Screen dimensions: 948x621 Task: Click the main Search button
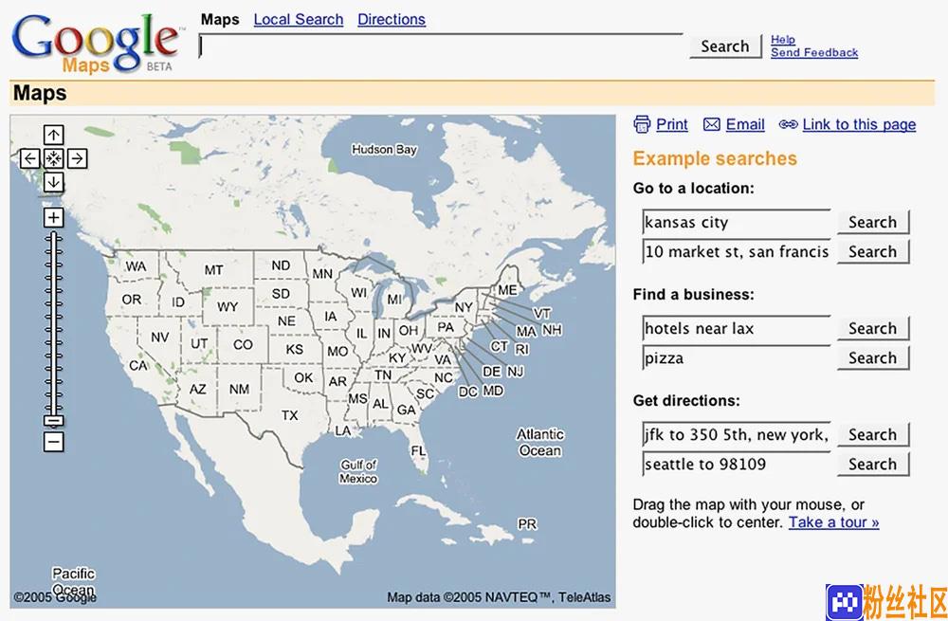(725, 46)
